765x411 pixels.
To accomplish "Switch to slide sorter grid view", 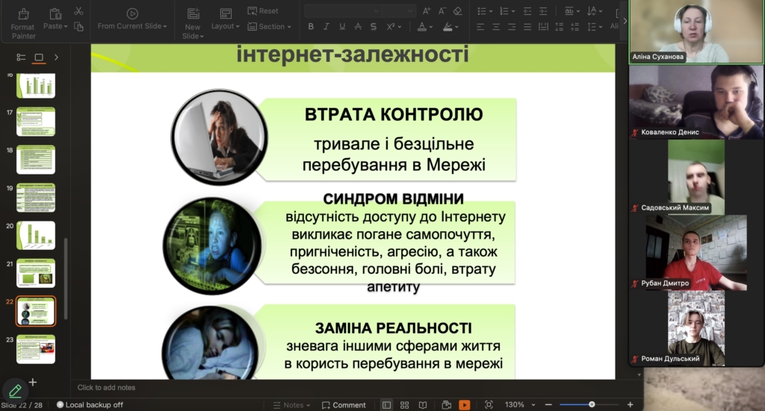I will pyautogui.click(x=404, y=405).
